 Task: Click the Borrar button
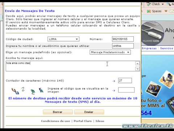coord(58,112)
